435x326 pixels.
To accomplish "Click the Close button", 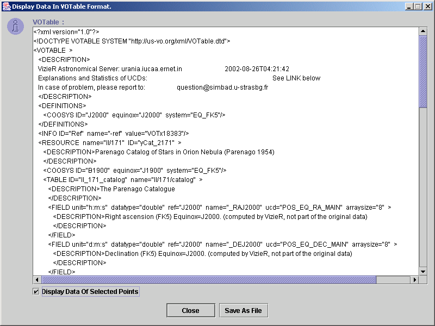I will pyautogui.click(x=191, y=310).
